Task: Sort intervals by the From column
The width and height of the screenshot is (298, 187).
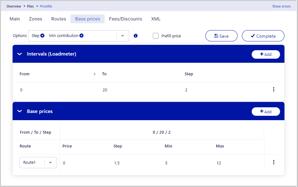Action: click(95, 74)
